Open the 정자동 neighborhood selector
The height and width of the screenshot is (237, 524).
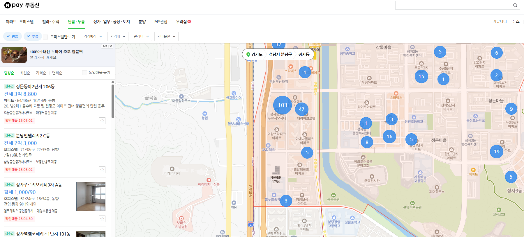coord(304,54)
